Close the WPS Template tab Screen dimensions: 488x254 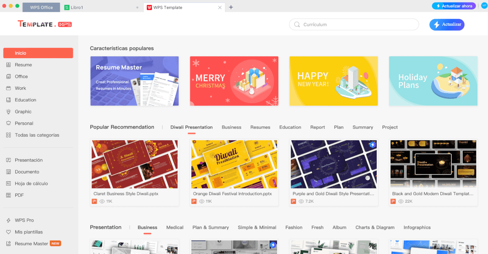[x=220, y=8]
